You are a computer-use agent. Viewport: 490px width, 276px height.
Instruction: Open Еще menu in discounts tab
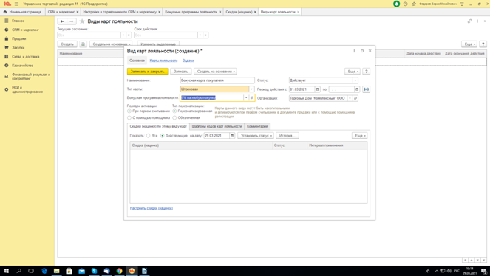click(360, 136)
